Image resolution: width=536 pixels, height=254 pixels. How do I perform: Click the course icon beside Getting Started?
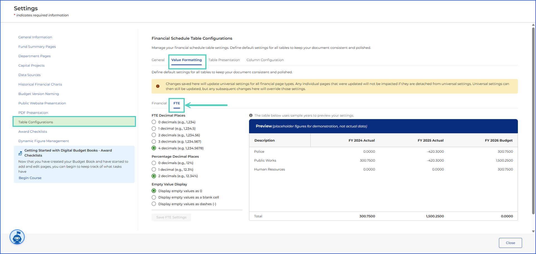20,153
